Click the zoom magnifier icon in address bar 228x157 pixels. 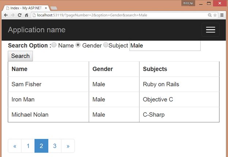click(209, 15)
